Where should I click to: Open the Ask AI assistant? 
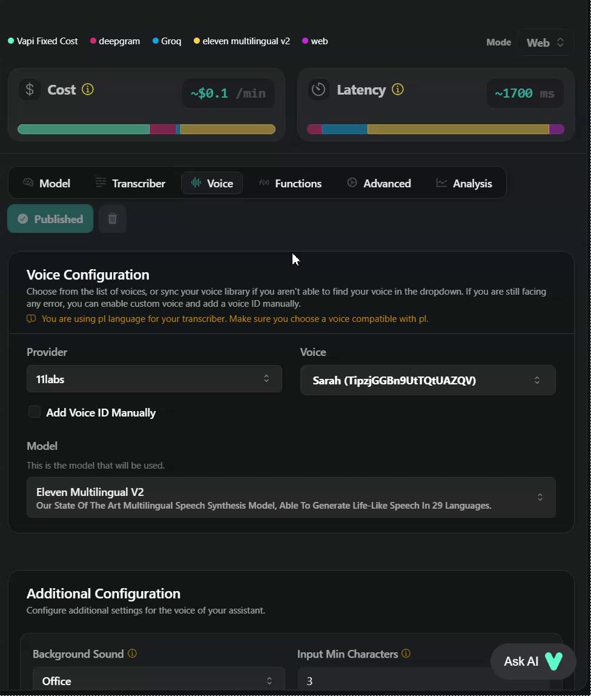click(x=533, y=661)
